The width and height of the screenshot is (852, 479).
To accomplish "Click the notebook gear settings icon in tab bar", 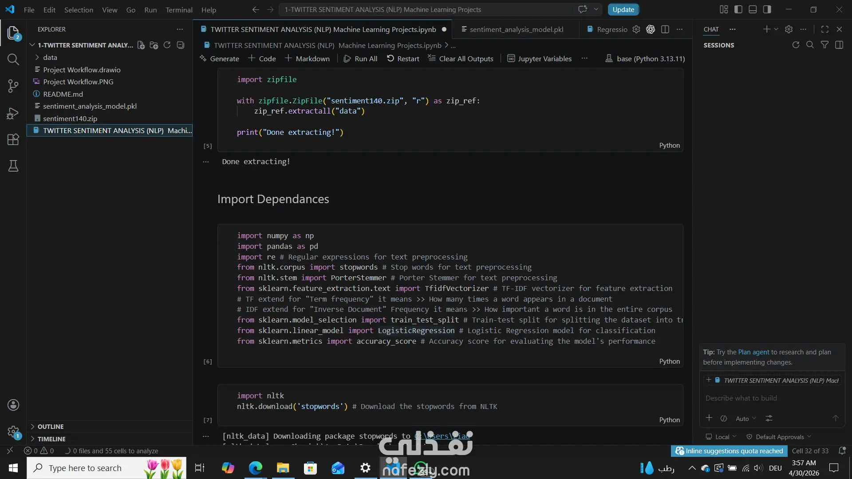I will (x=636, y=29).
